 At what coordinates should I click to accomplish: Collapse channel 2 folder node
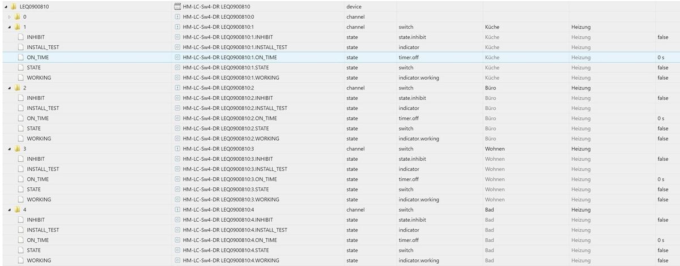[10, 88]
